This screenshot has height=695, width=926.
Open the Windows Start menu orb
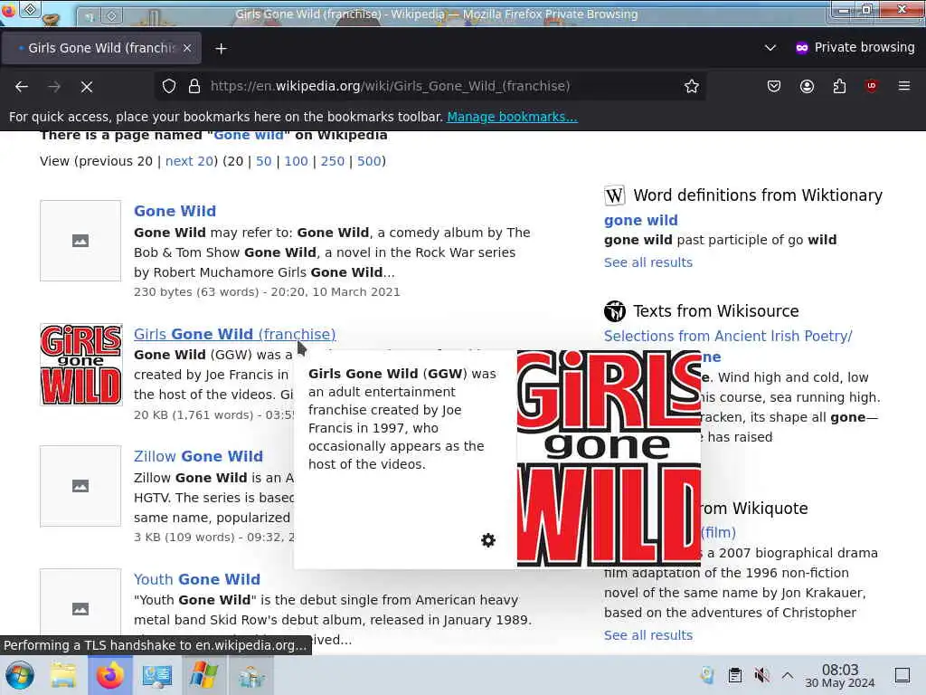pos(20,675)
